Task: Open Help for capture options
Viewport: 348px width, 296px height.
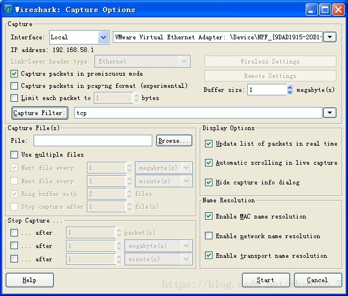Action: click(30, 280)
